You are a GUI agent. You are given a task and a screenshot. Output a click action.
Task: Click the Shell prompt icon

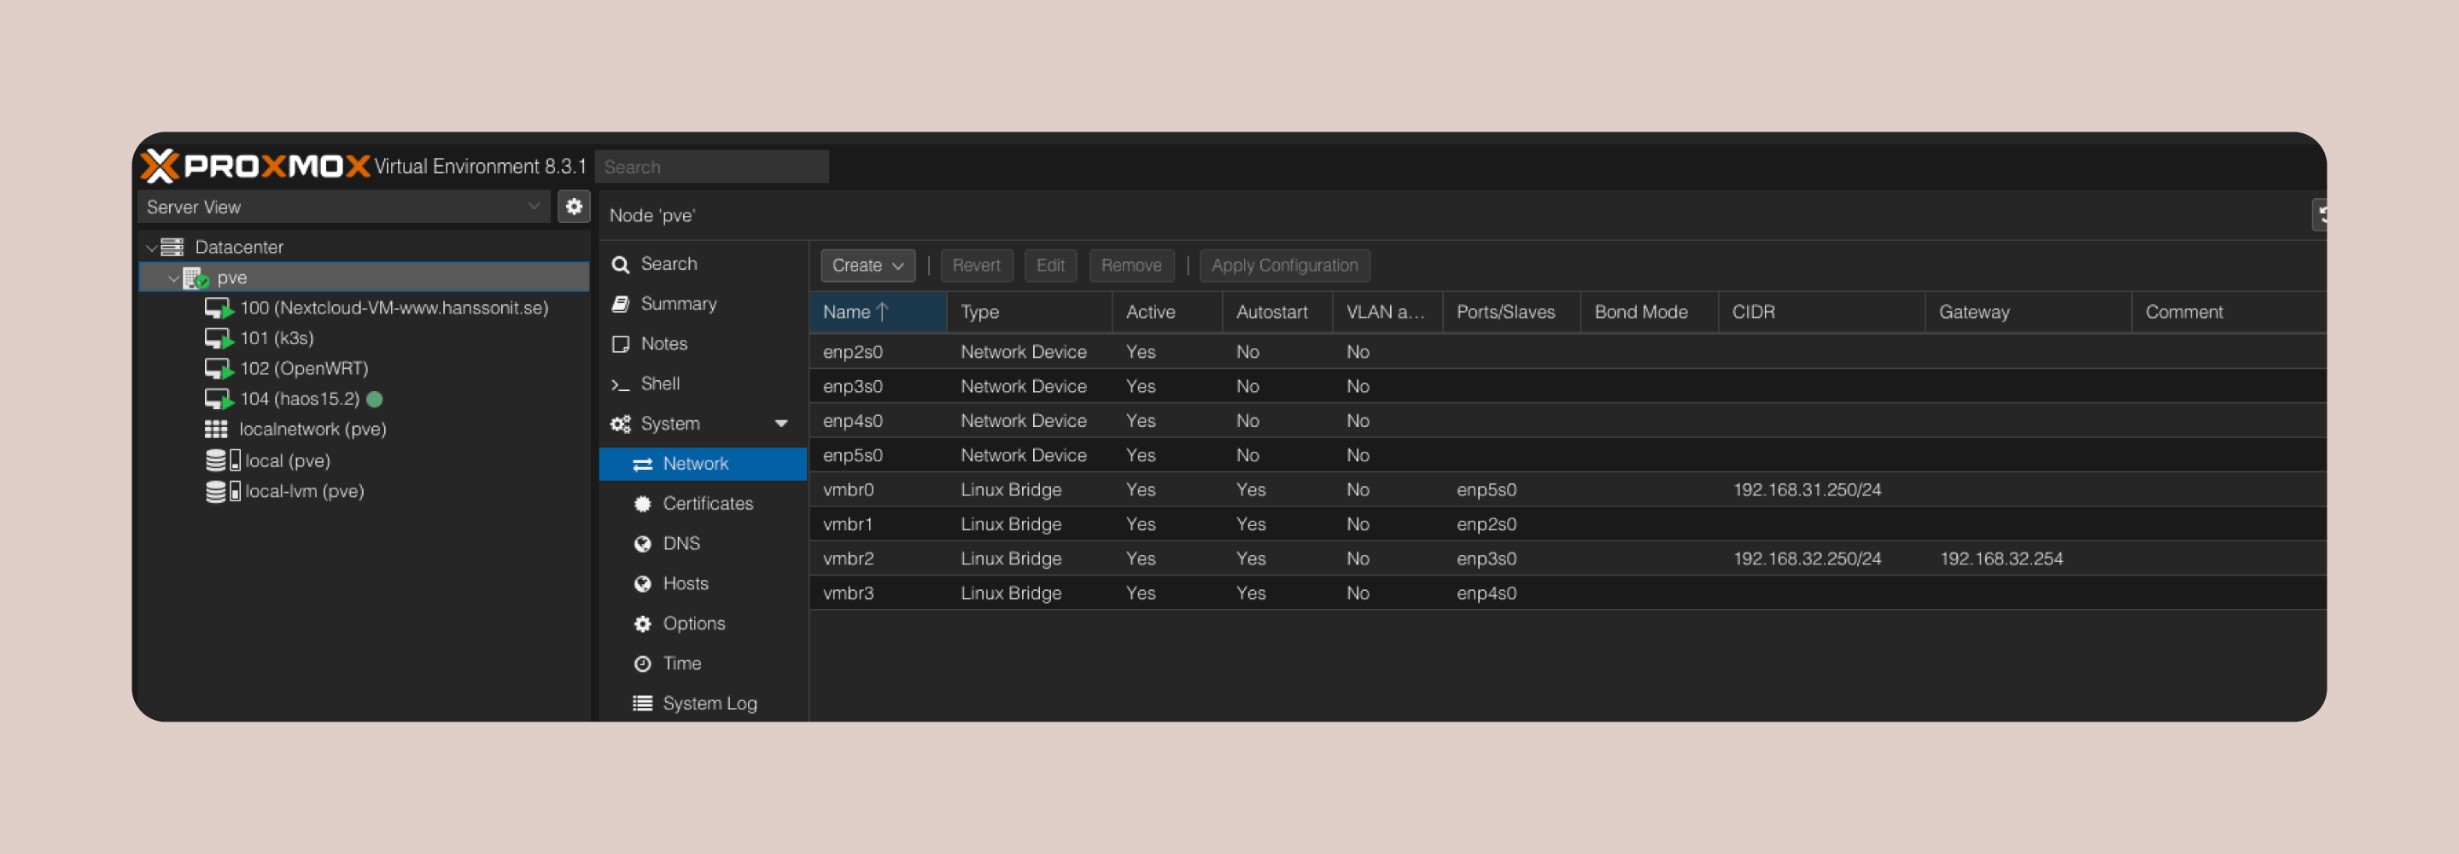621,384
